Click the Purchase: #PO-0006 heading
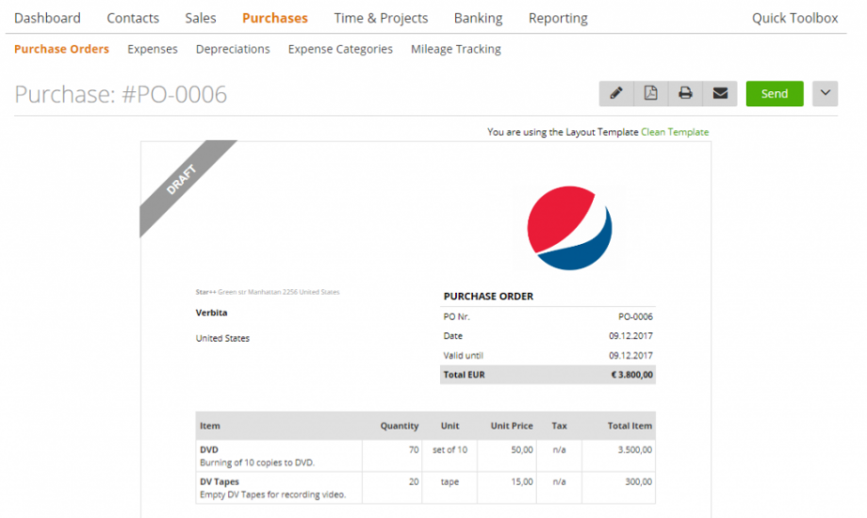The height and width of the screenshot is (518, 867). tap(121, 94)
